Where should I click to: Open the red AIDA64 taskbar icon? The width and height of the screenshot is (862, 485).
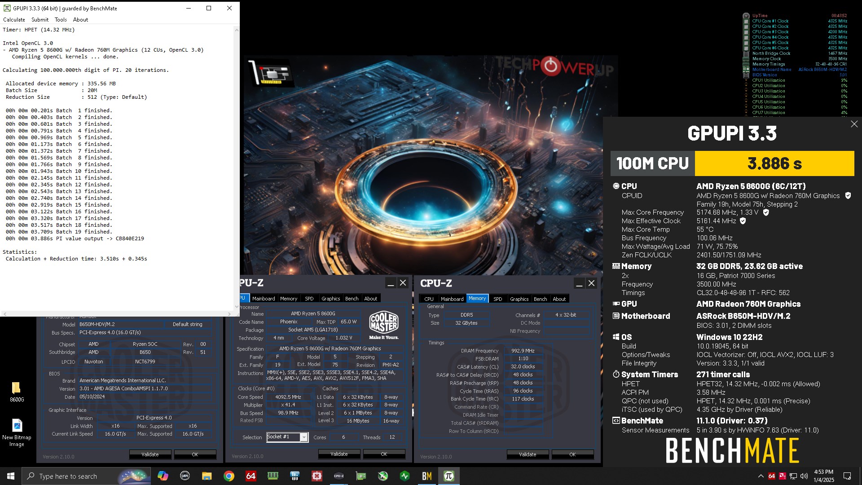tap(251, 476)
